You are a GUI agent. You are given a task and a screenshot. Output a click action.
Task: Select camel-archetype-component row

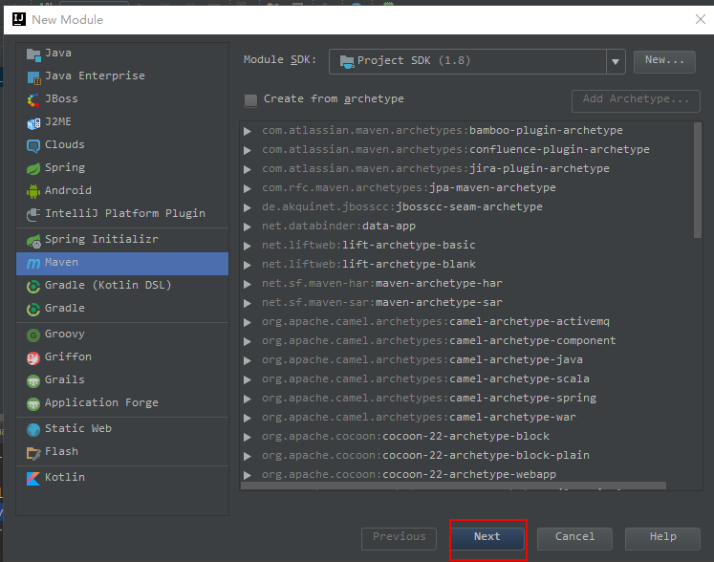click(x=466, y=340)
